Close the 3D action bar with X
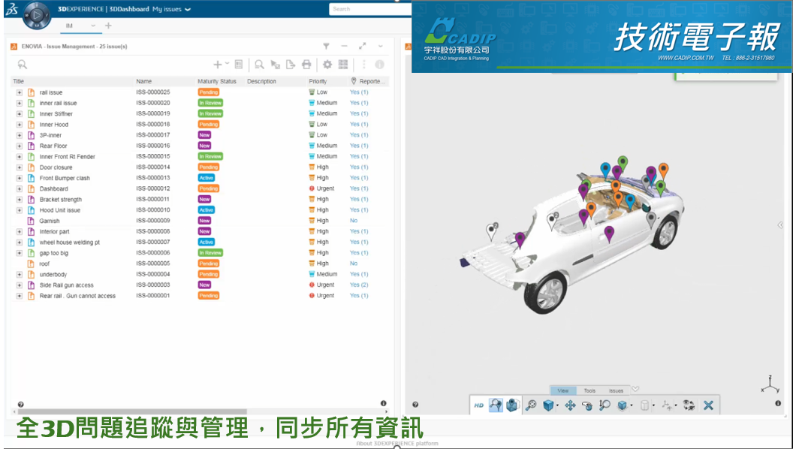 tap(708, 405)
